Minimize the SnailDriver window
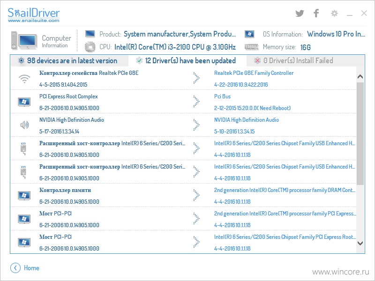This screenshot has width=375, height=281. (350, 15)
